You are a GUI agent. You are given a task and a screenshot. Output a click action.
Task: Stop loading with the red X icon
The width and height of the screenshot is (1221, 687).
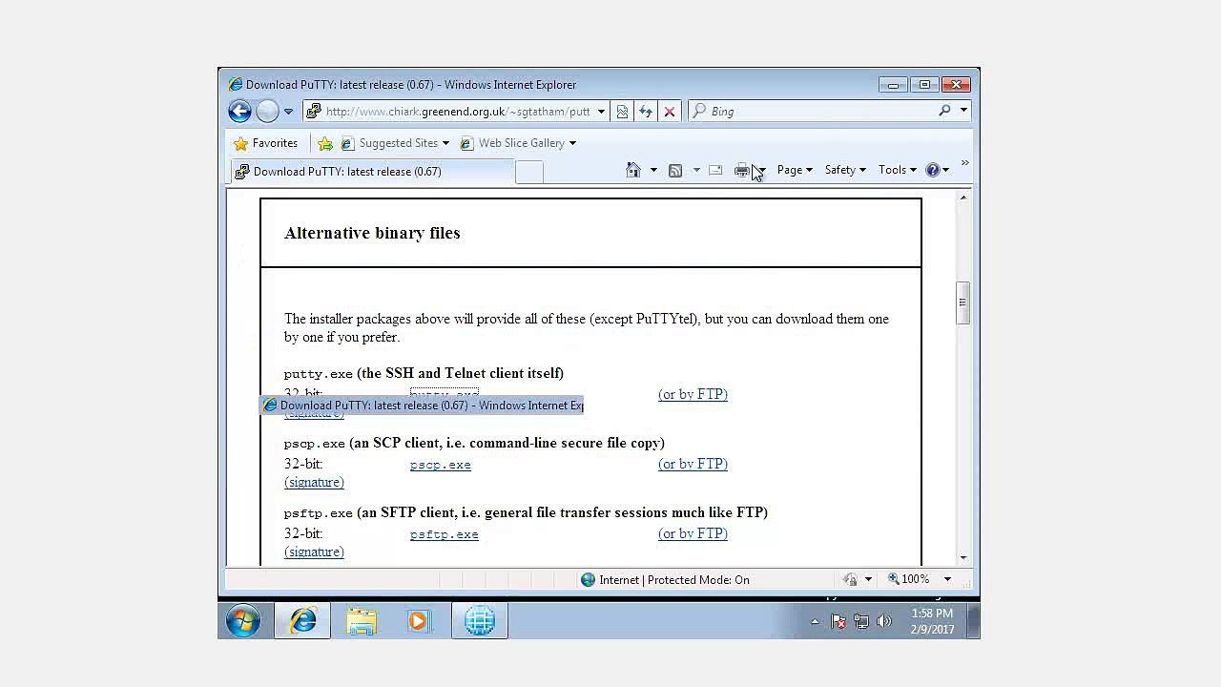tap(670, 112)
